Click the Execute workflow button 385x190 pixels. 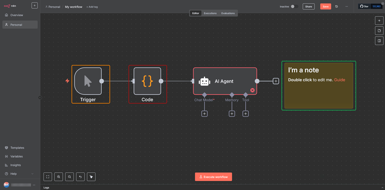pyautogui.click(x=213, y=177)
